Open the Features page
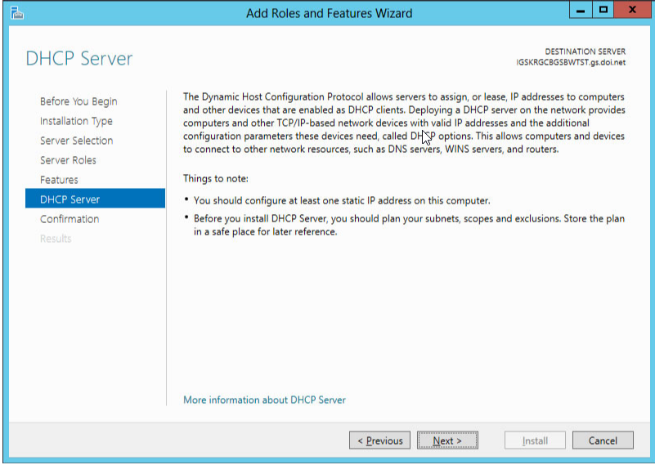Image resolution: width=655 pixels, height=465 pixels. click(x=59, y=180)
